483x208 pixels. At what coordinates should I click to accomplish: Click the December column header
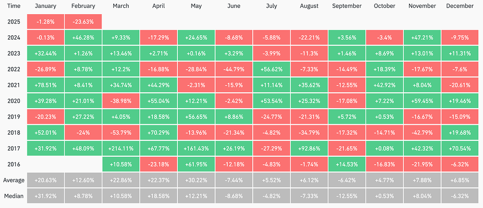[459, 6]
